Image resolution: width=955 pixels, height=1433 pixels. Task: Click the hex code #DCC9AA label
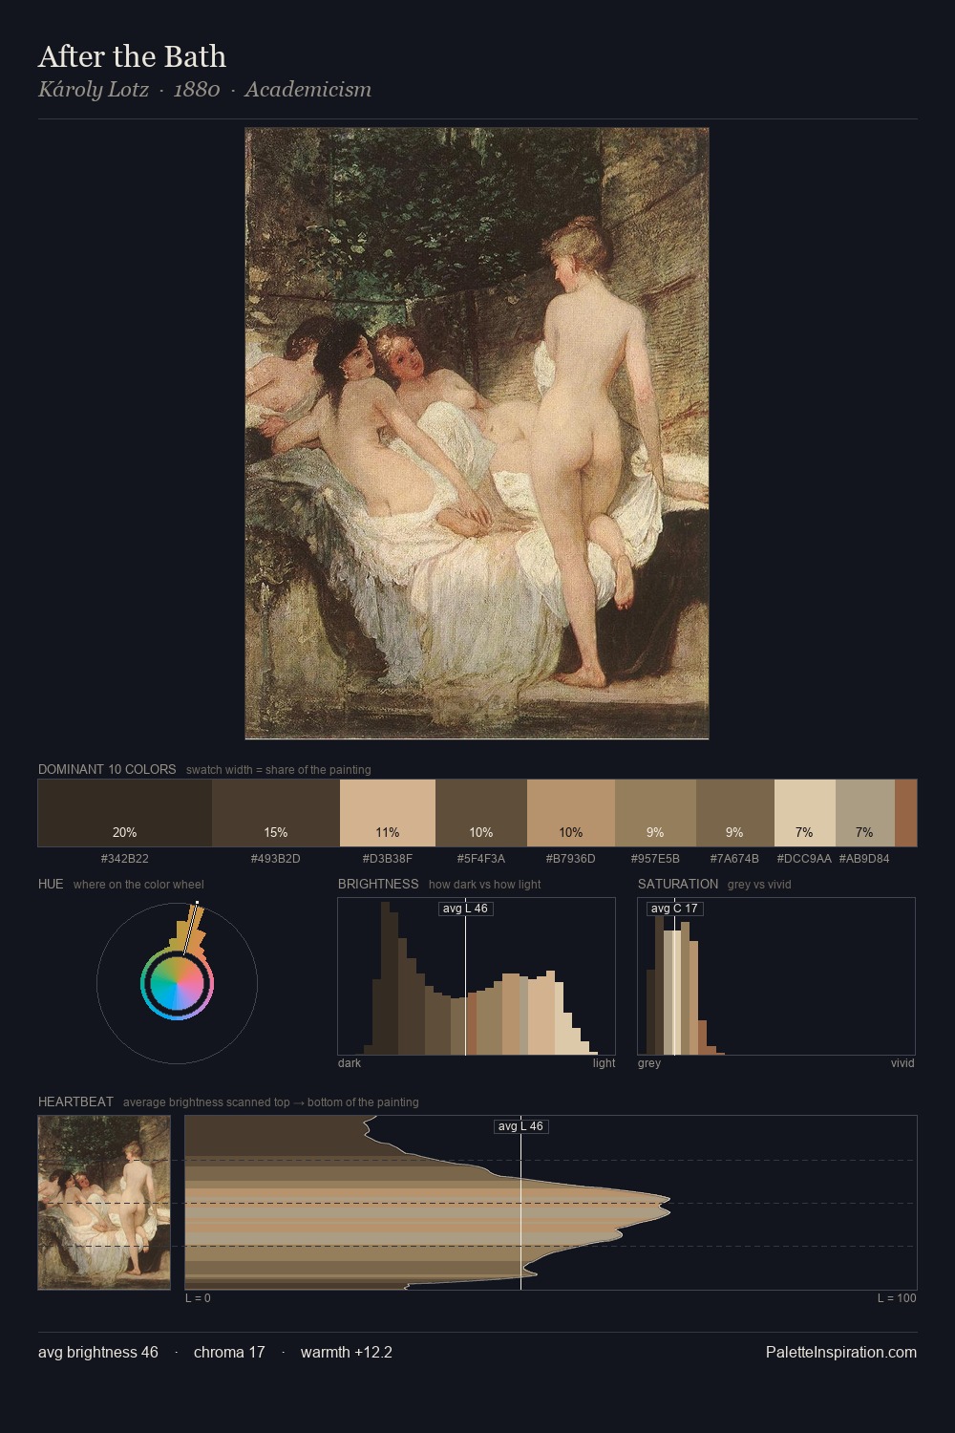(x=804, y=859)
